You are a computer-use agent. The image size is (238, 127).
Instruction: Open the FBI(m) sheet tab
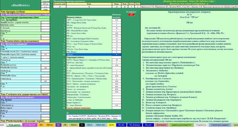coord(74,125)
